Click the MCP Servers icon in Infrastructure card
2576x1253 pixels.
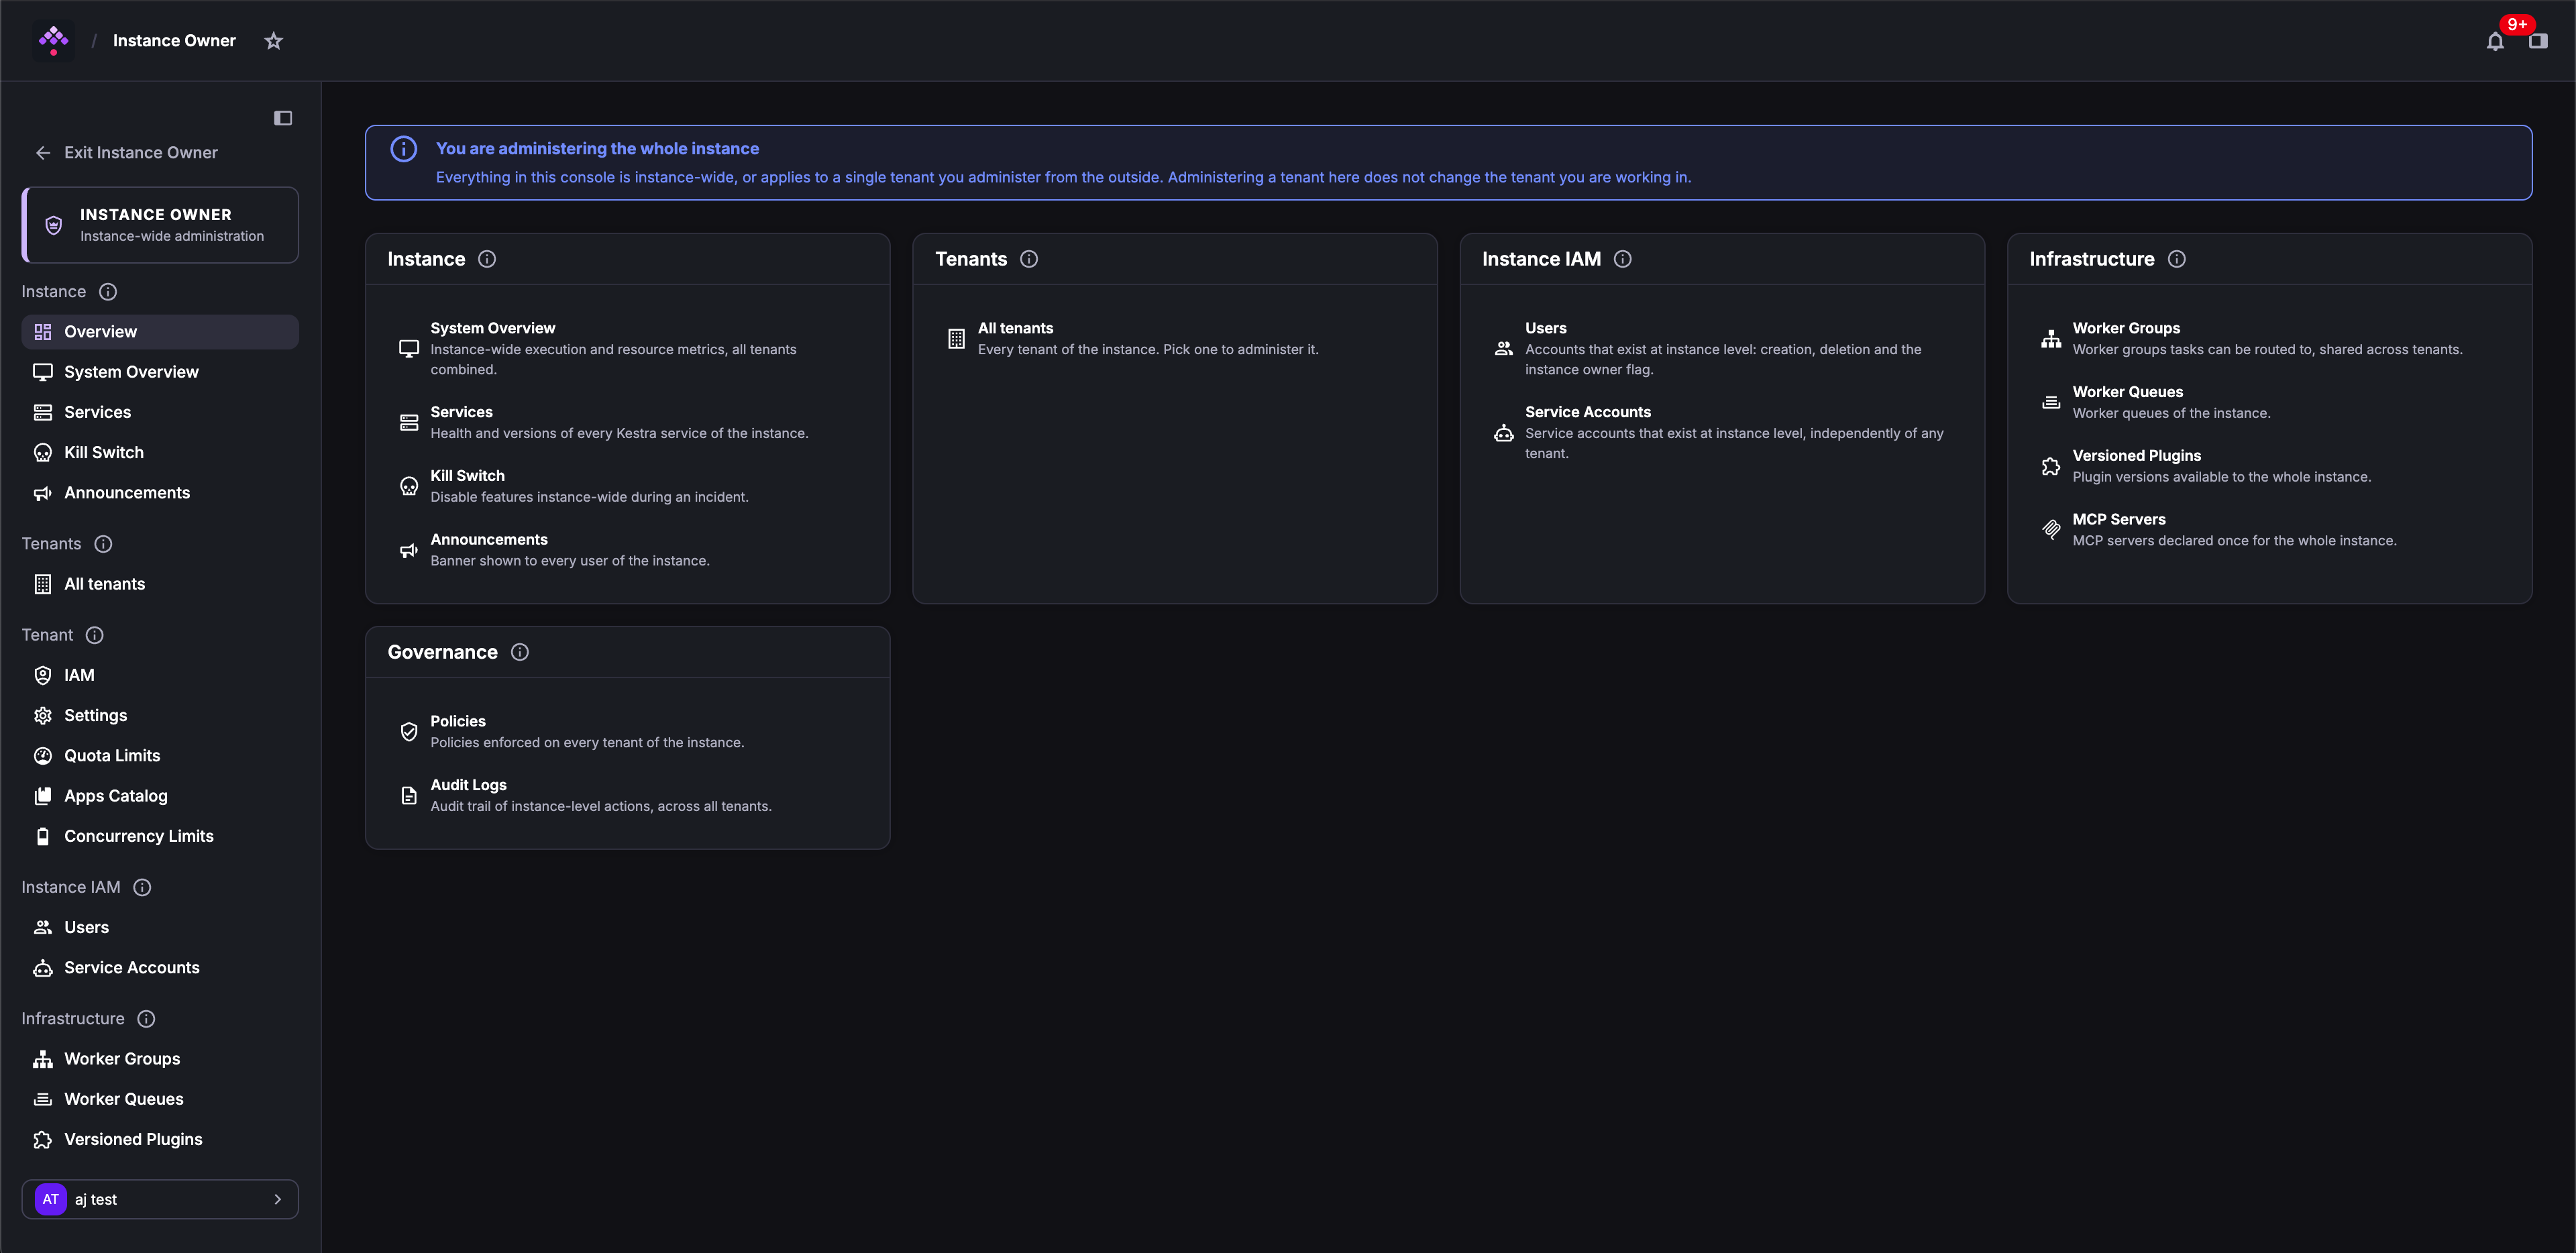2051,530
